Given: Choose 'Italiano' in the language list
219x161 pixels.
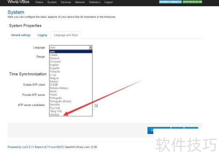Looking at the screenshot, I should (71, 81).
